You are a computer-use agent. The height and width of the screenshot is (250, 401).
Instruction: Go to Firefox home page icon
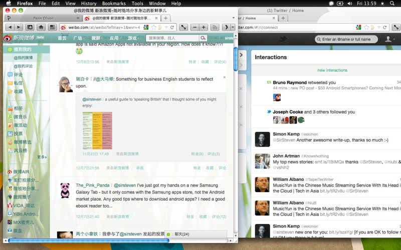[x=41, y=27]
